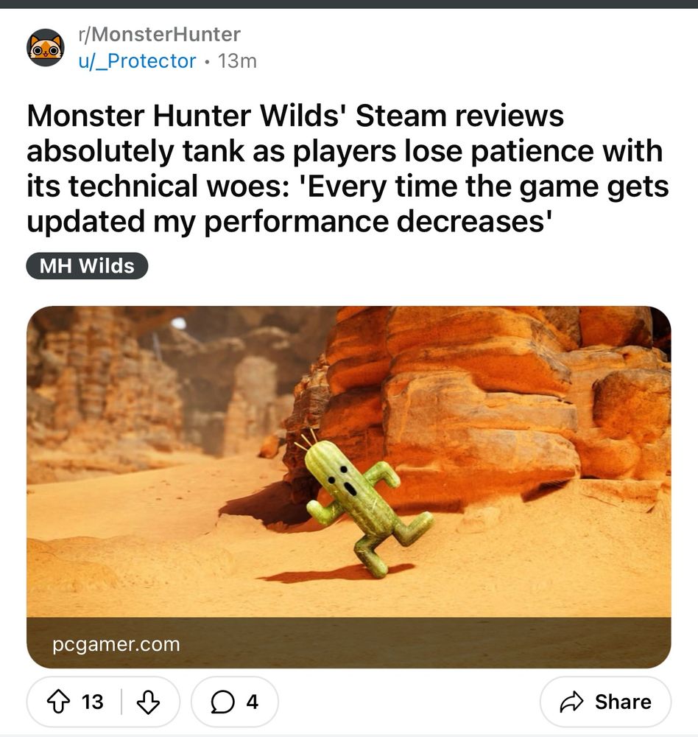Open the pcgamer.com article link

[116, 644]
